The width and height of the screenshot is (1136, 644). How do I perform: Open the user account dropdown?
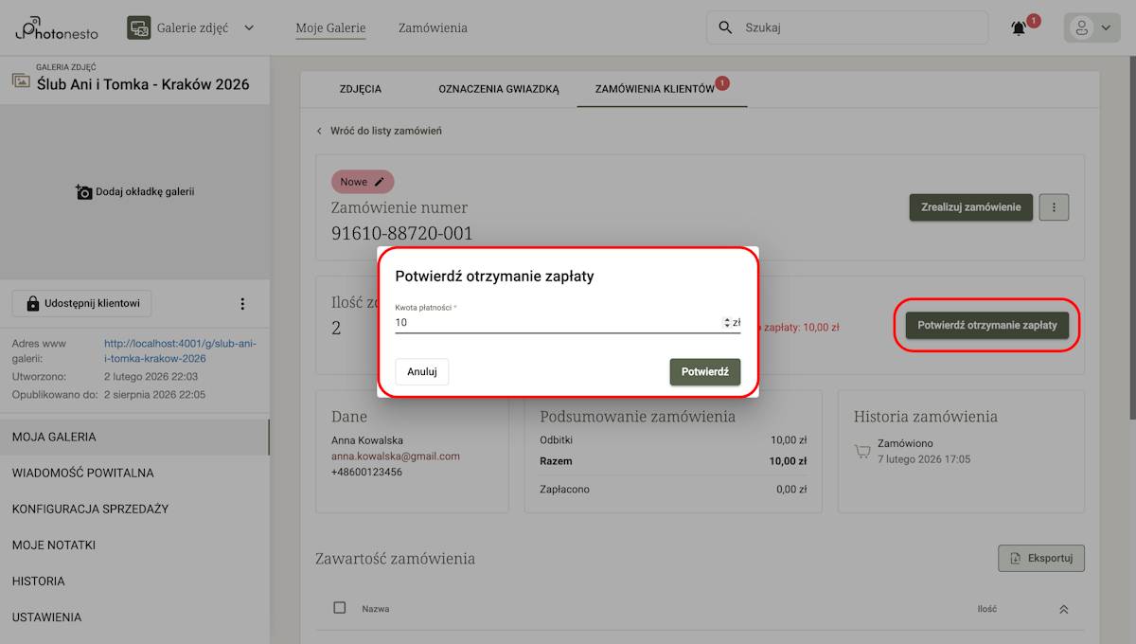(x=1092, y=27)
